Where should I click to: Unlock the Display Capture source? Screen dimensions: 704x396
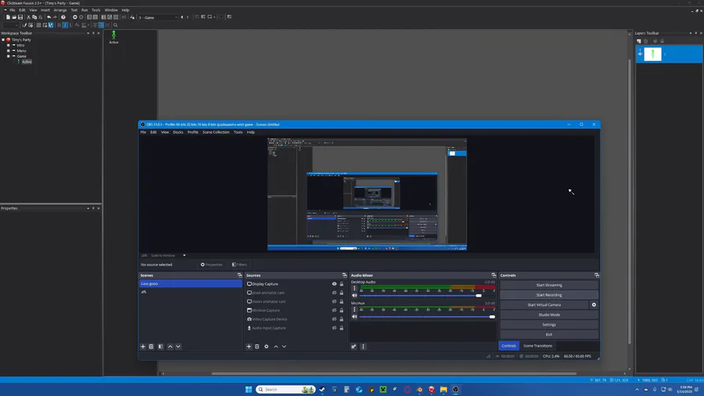tap(341, 284)
